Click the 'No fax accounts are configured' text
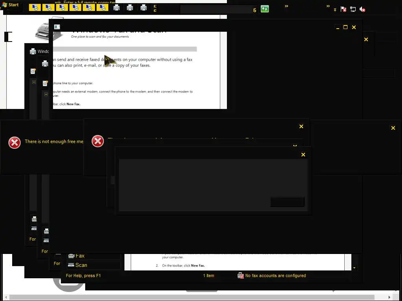 [x=276, y=276]
